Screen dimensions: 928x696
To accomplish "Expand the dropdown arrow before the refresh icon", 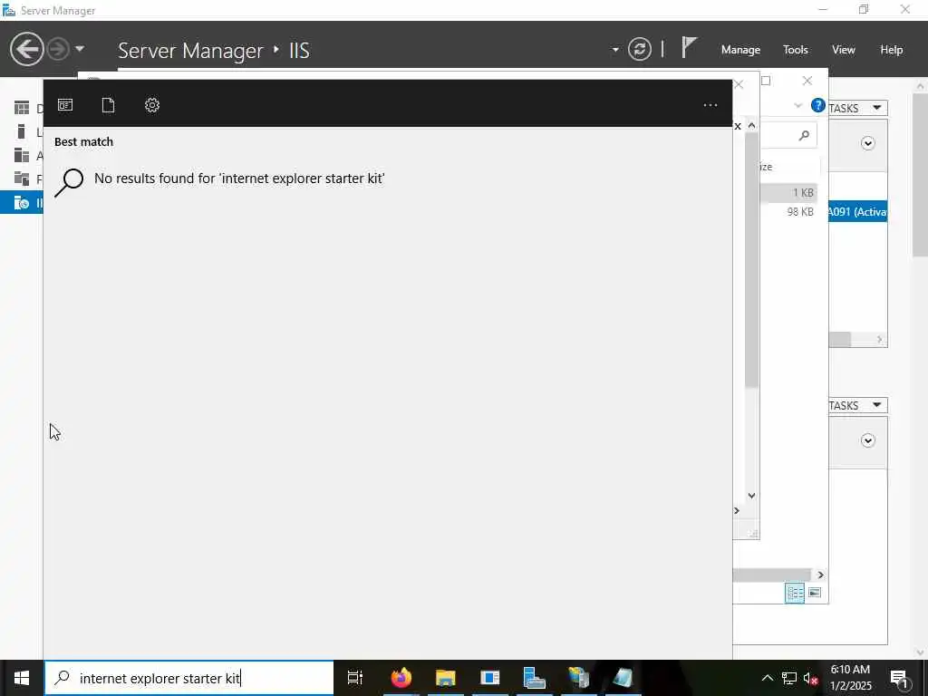I will pos(615,50).
